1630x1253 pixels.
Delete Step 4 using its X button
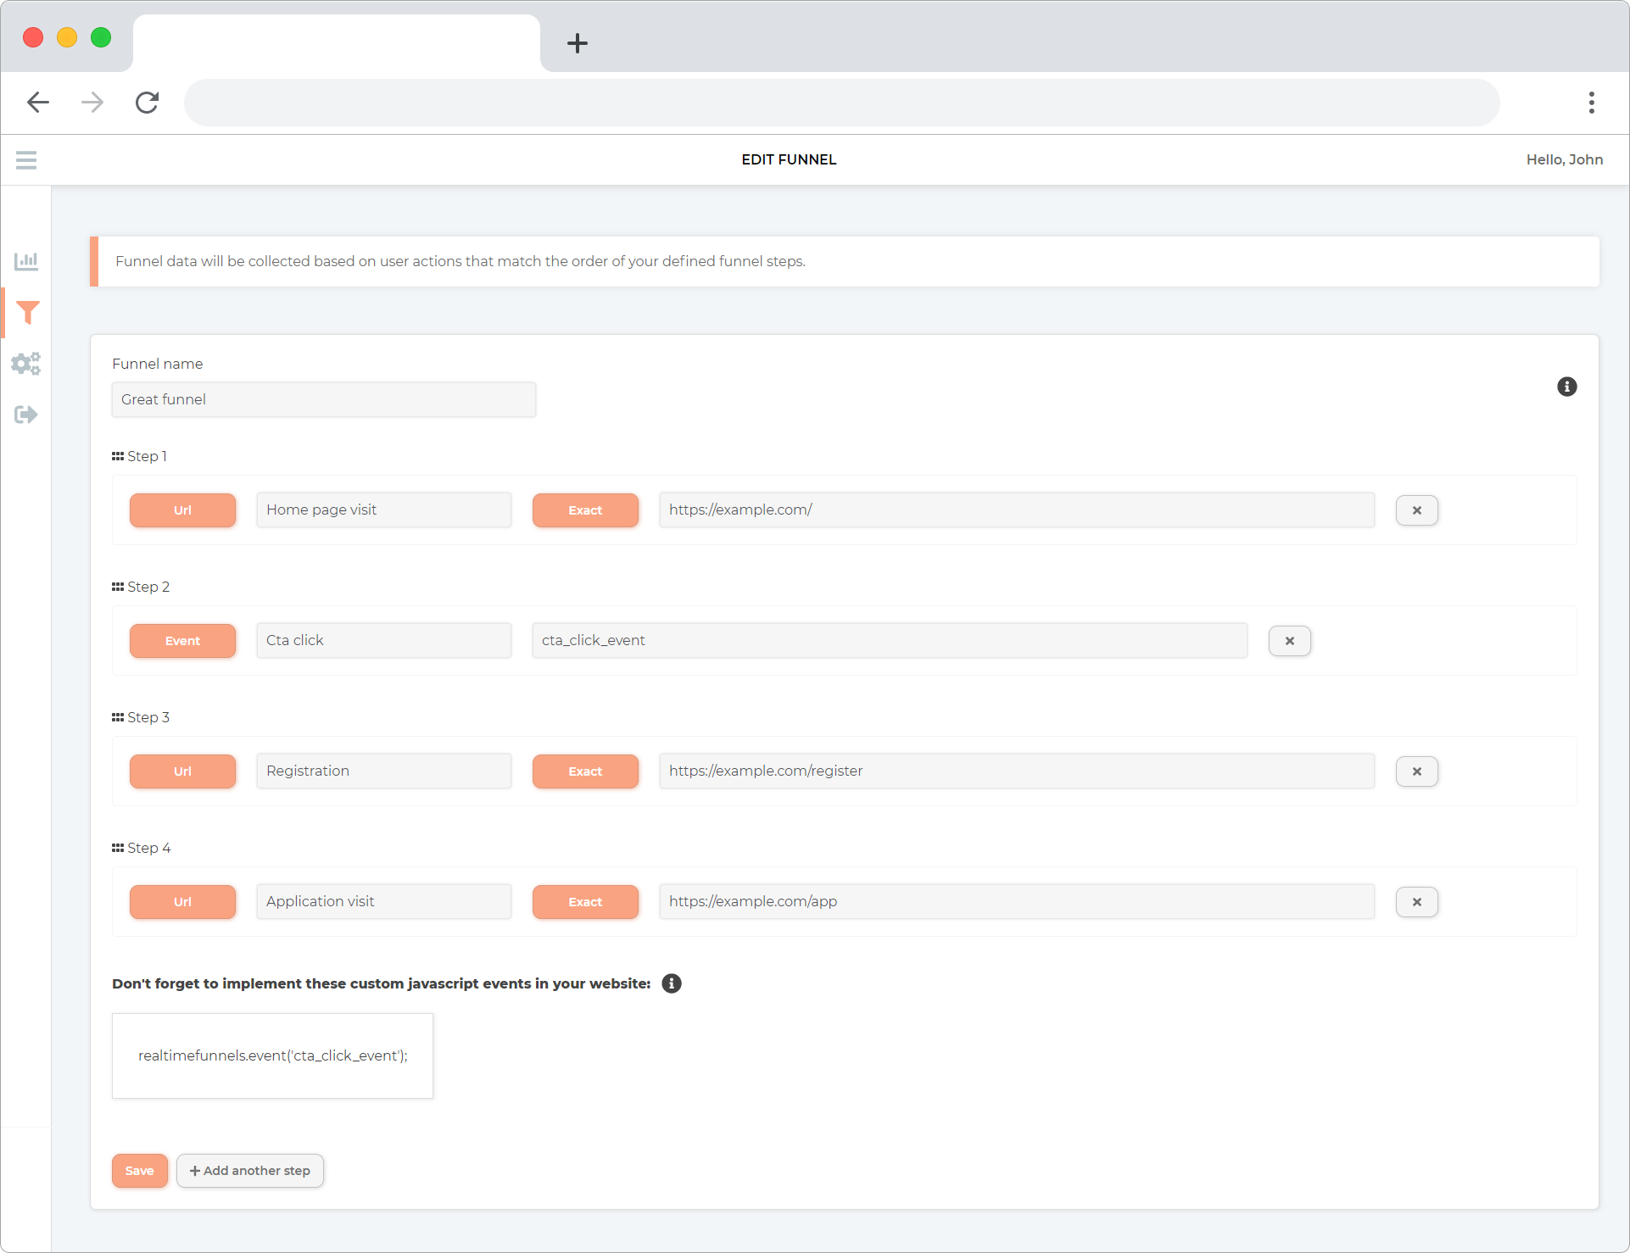pos(1416,901)
